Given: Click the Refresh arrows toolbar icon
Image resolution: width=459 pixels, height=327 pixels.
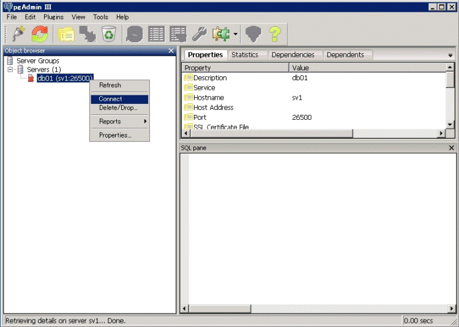Looking at the screenshot, I should click(x=40, y=34).
